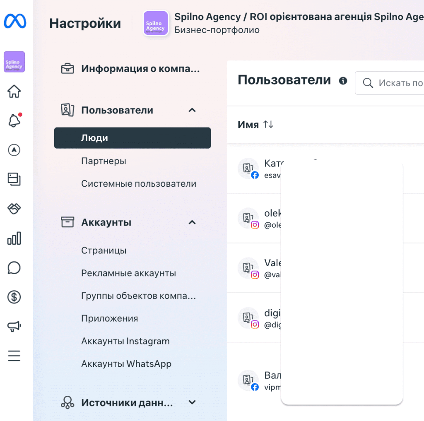Click the Meta logo icon
The image size is (424, 421).
(x=15, y=21)
